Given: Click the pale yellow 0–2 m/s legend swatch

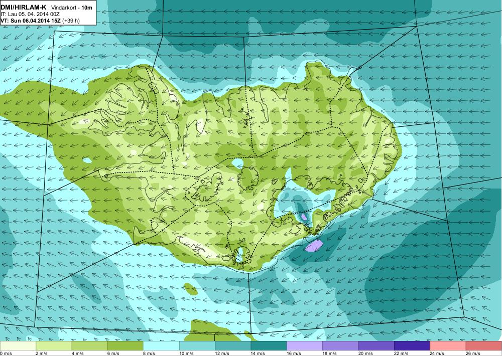Looking at the screenshot, I should coord(18,346).
